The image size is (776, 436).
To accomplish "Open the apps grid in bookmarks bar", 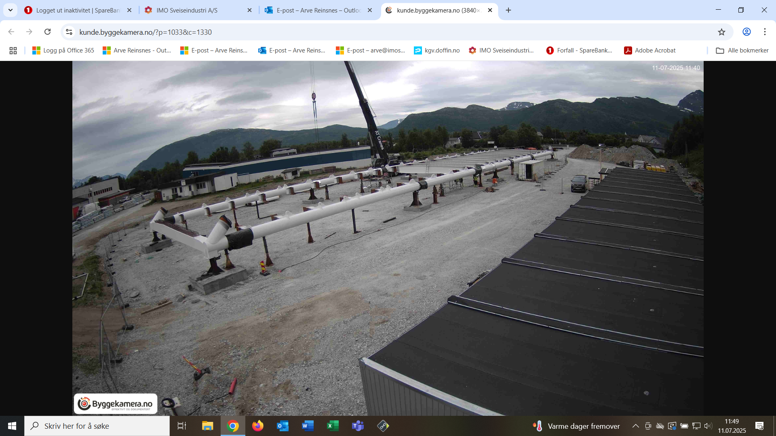I will [x=13, y=50].
